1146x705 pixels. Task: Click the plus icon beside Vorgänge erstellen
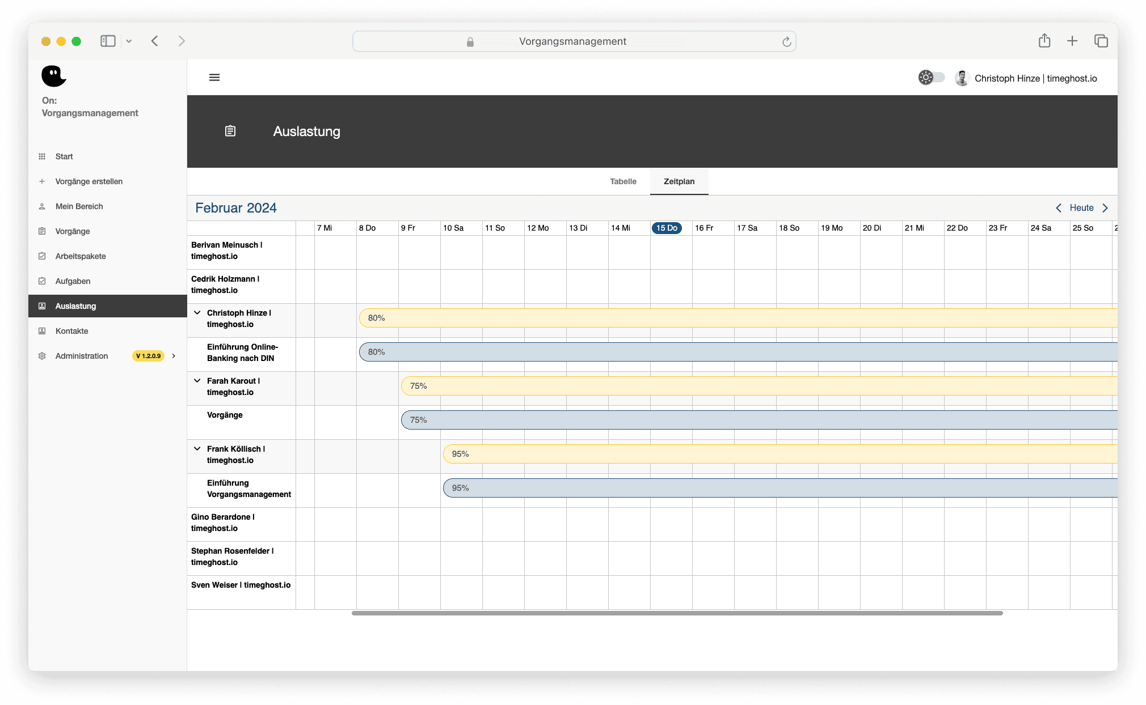(x=42, y=181)
